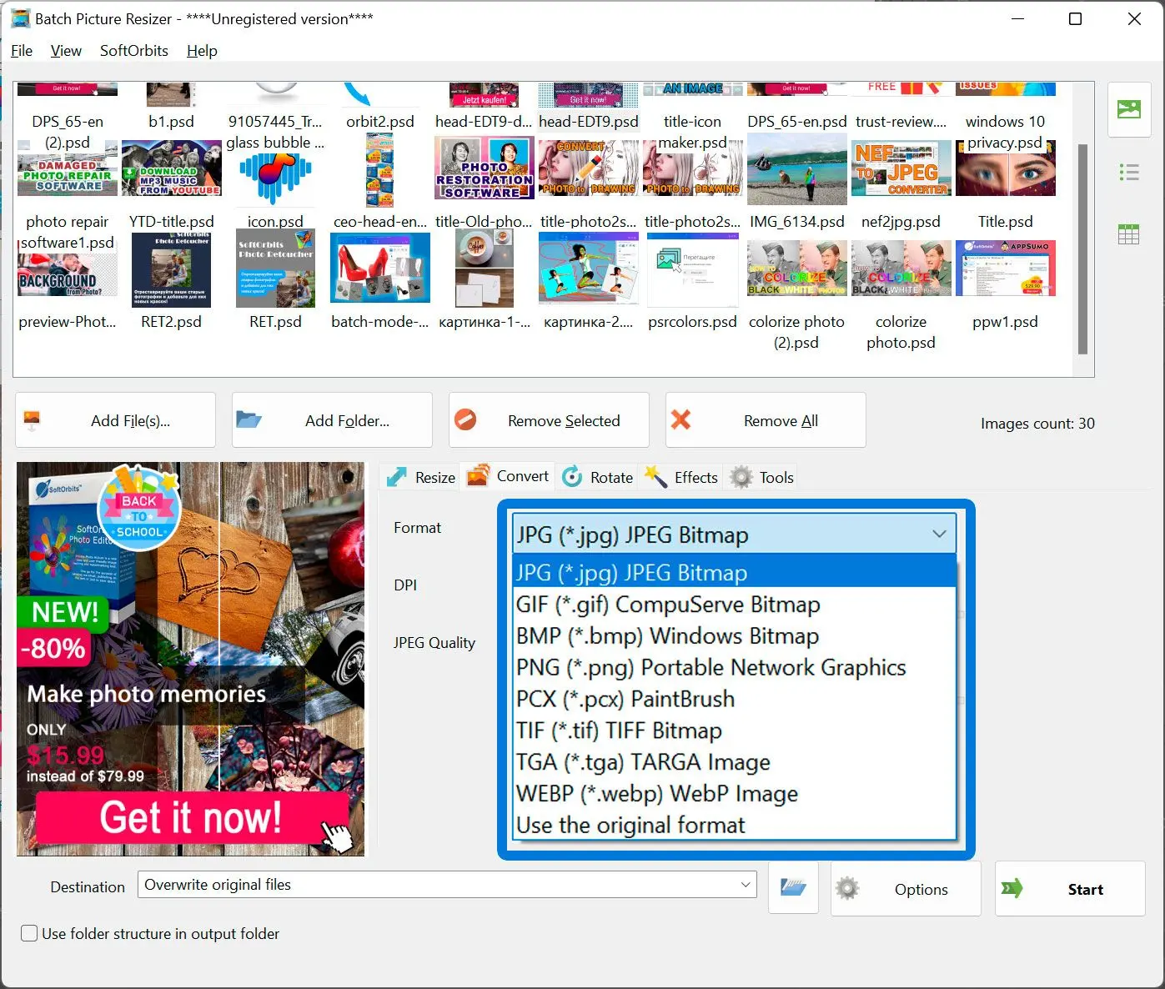This screenshot has height=989, width=1165.
Task: Select the картинка-1 thumbnail
Action: click(484, 269)
